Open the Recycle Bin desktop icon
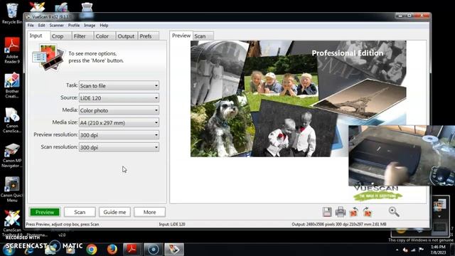The image size is (455, 256). pos(12,14)
